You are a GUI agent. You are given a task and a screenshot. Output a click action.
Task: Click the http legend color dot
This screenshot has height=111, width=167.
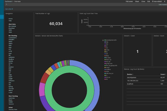(105, 42)
